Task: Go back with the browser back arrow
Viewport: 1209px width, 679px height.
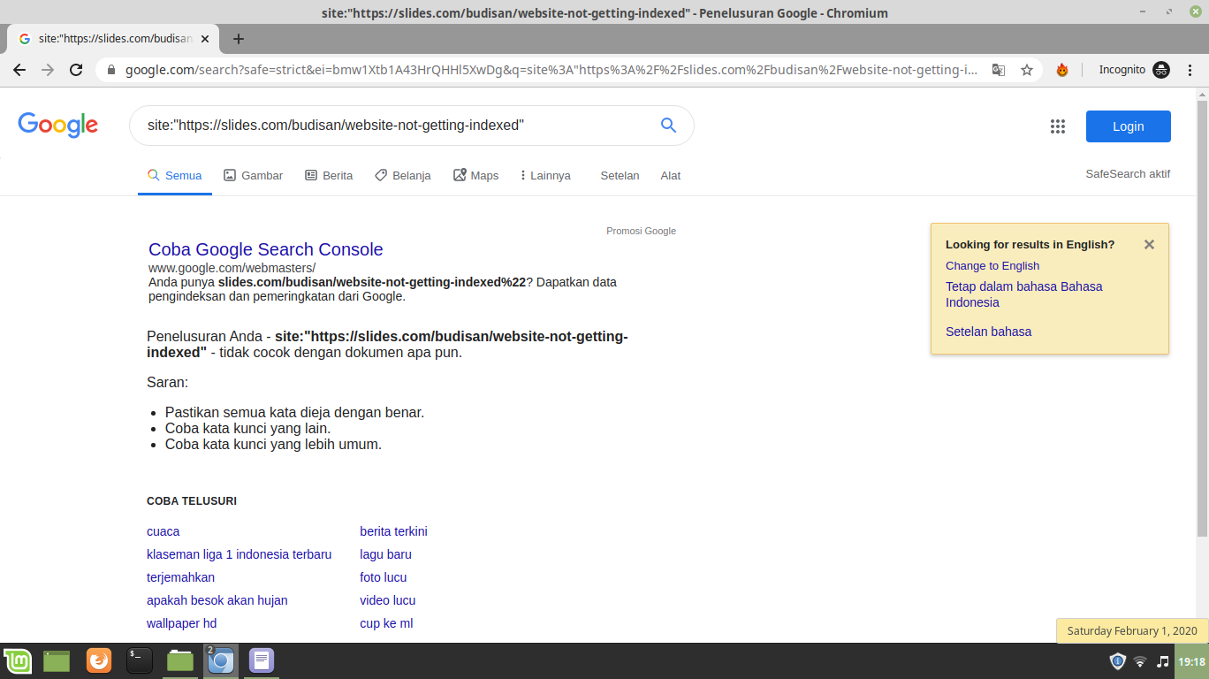Action: (19, 70)
